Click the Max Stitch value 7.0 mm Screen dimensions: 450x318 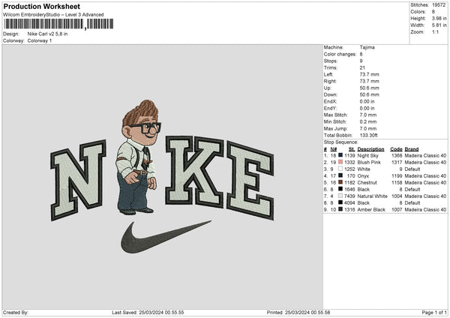click(368, 115)
